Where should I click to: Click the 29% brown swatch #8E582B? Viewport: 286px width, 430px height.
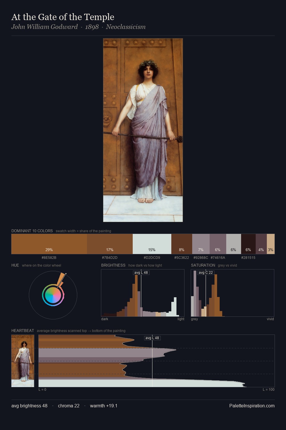click(49, 244)
